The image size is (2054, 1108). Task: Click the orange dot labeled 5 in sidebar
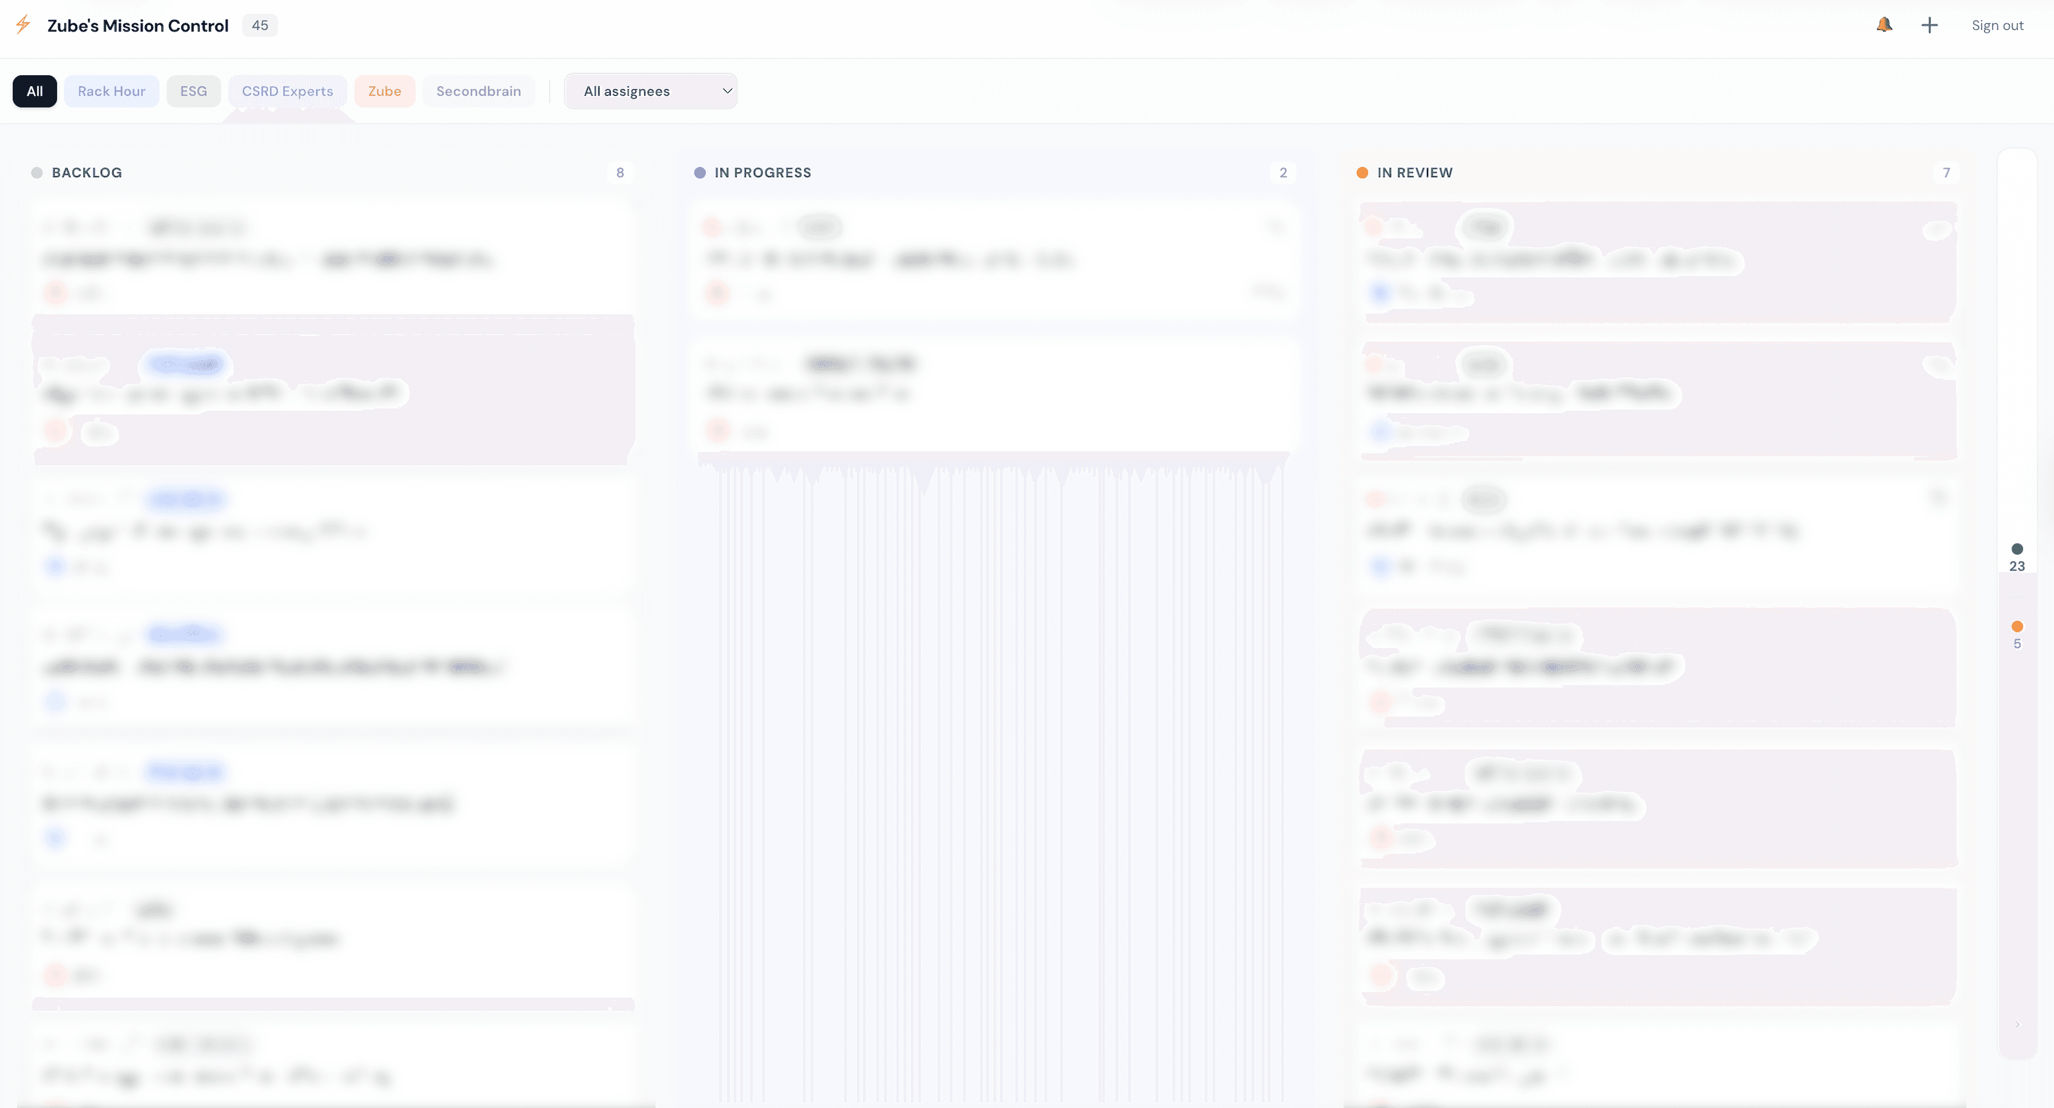(x=2018, y=627)
